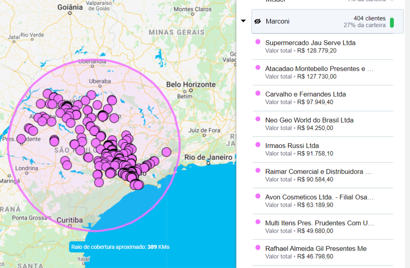Click the pink dot beside Multi Itens Pres. Prudentes
Screen dimensions: 410x268
point(258,223)
